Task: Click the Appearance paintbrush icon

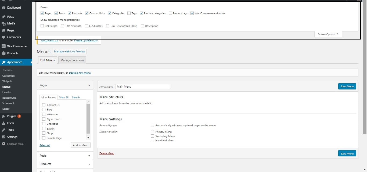Action: [3, 62]
